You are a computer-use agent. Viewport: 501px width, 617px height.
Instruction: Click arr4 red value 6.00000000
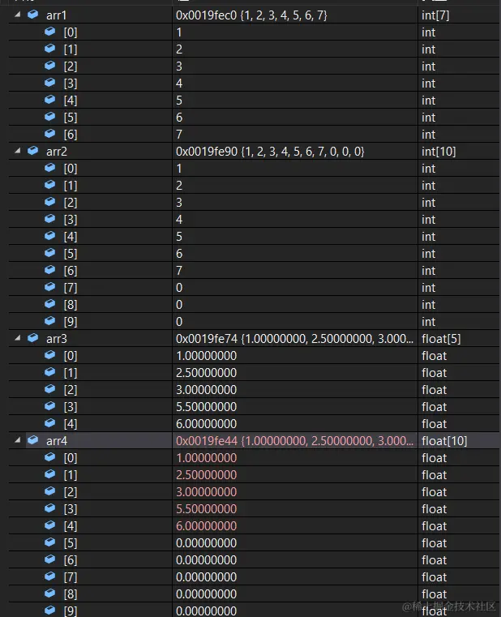click(206, 526)
